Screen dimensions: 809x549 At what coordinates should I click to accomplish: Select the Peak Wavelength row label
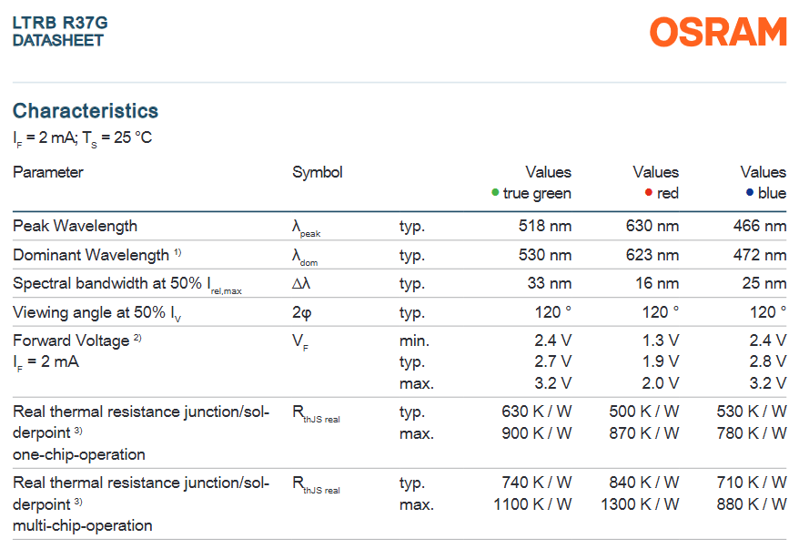click(75, 226)
